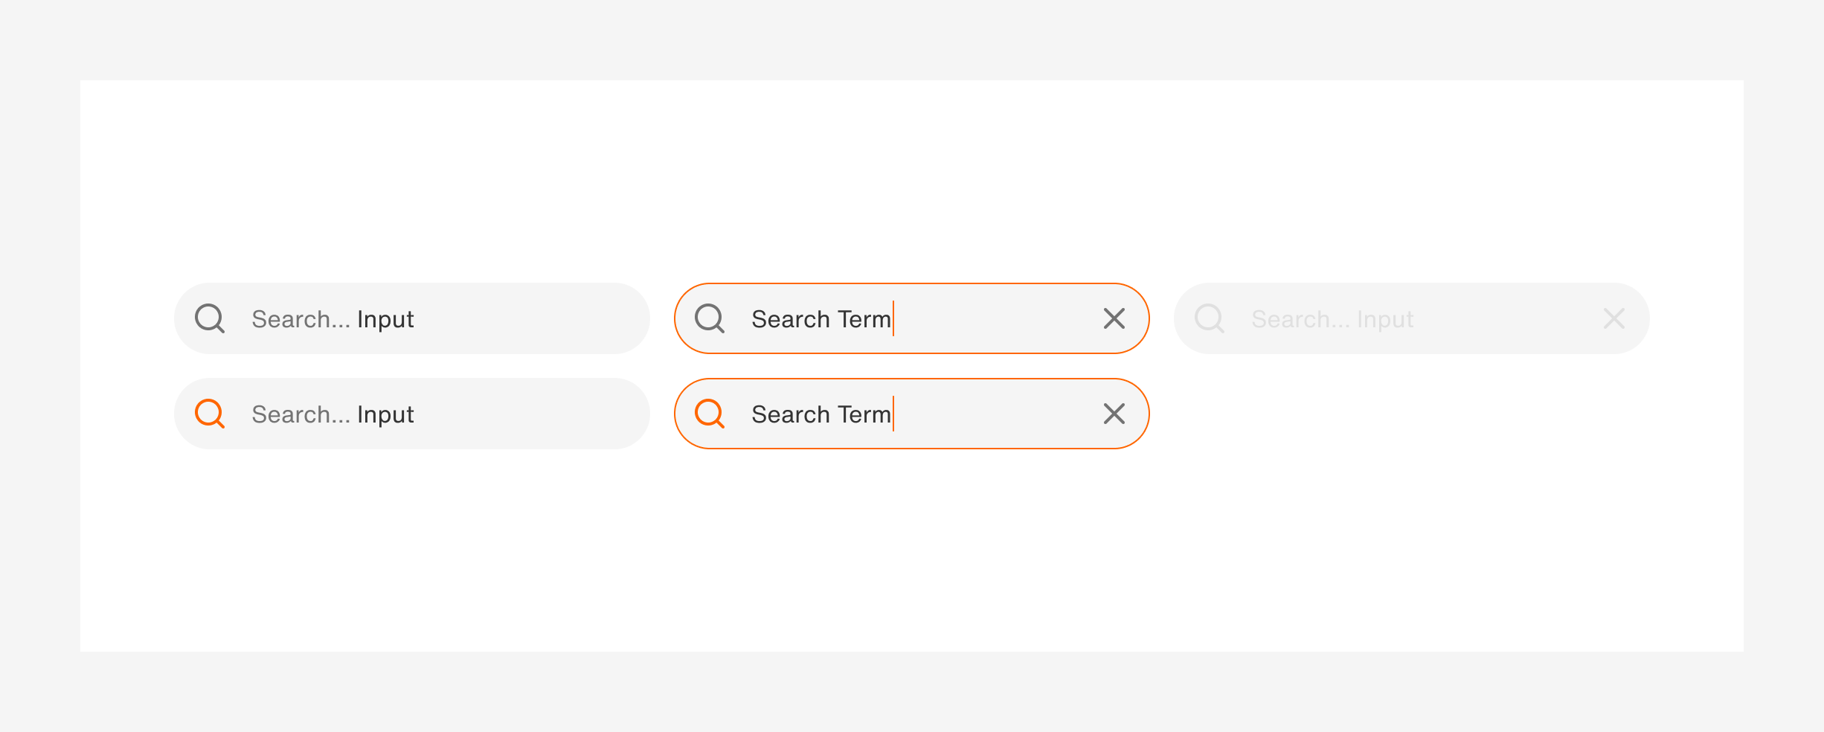This screenshot has width=1824, height=732.
Task: Select the magnifier icon in the focused Search Term field
Action: (710, 318)
